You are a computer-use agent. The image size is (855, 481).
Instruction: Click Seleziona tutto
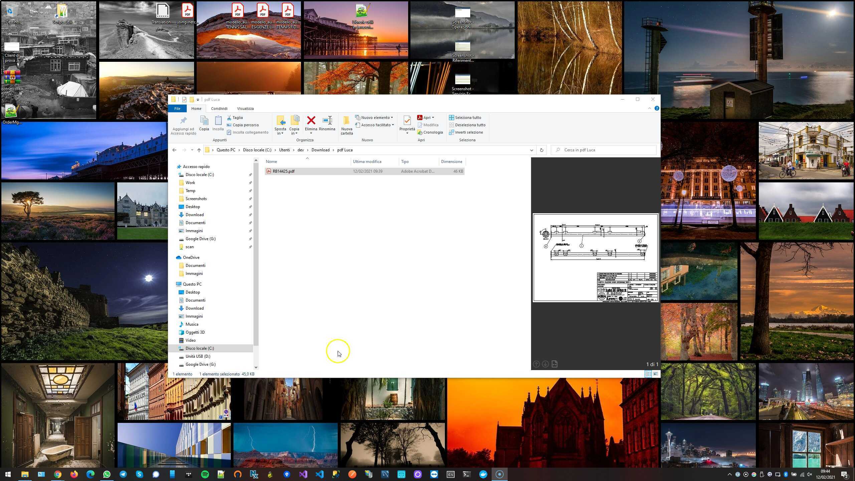[465, 118]
